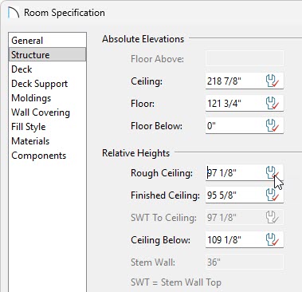Click the Ceiling Below label

160,240
